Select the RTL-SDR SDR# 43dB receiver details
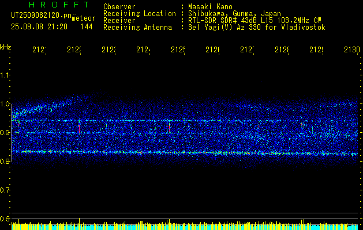363x230 pixels. click(x=255, y=21)
